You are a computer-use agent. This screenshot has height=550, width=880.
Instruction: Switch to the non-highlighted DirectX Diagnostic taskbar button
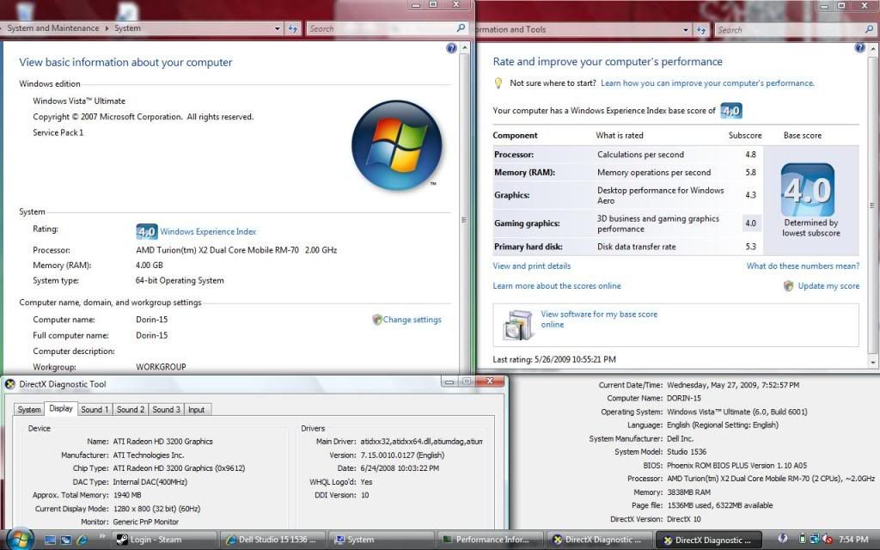pos(599,540)
